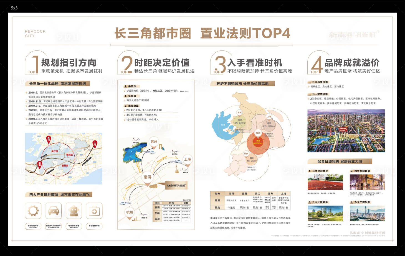Click the heading 规划指引方向

pos(69,63)
